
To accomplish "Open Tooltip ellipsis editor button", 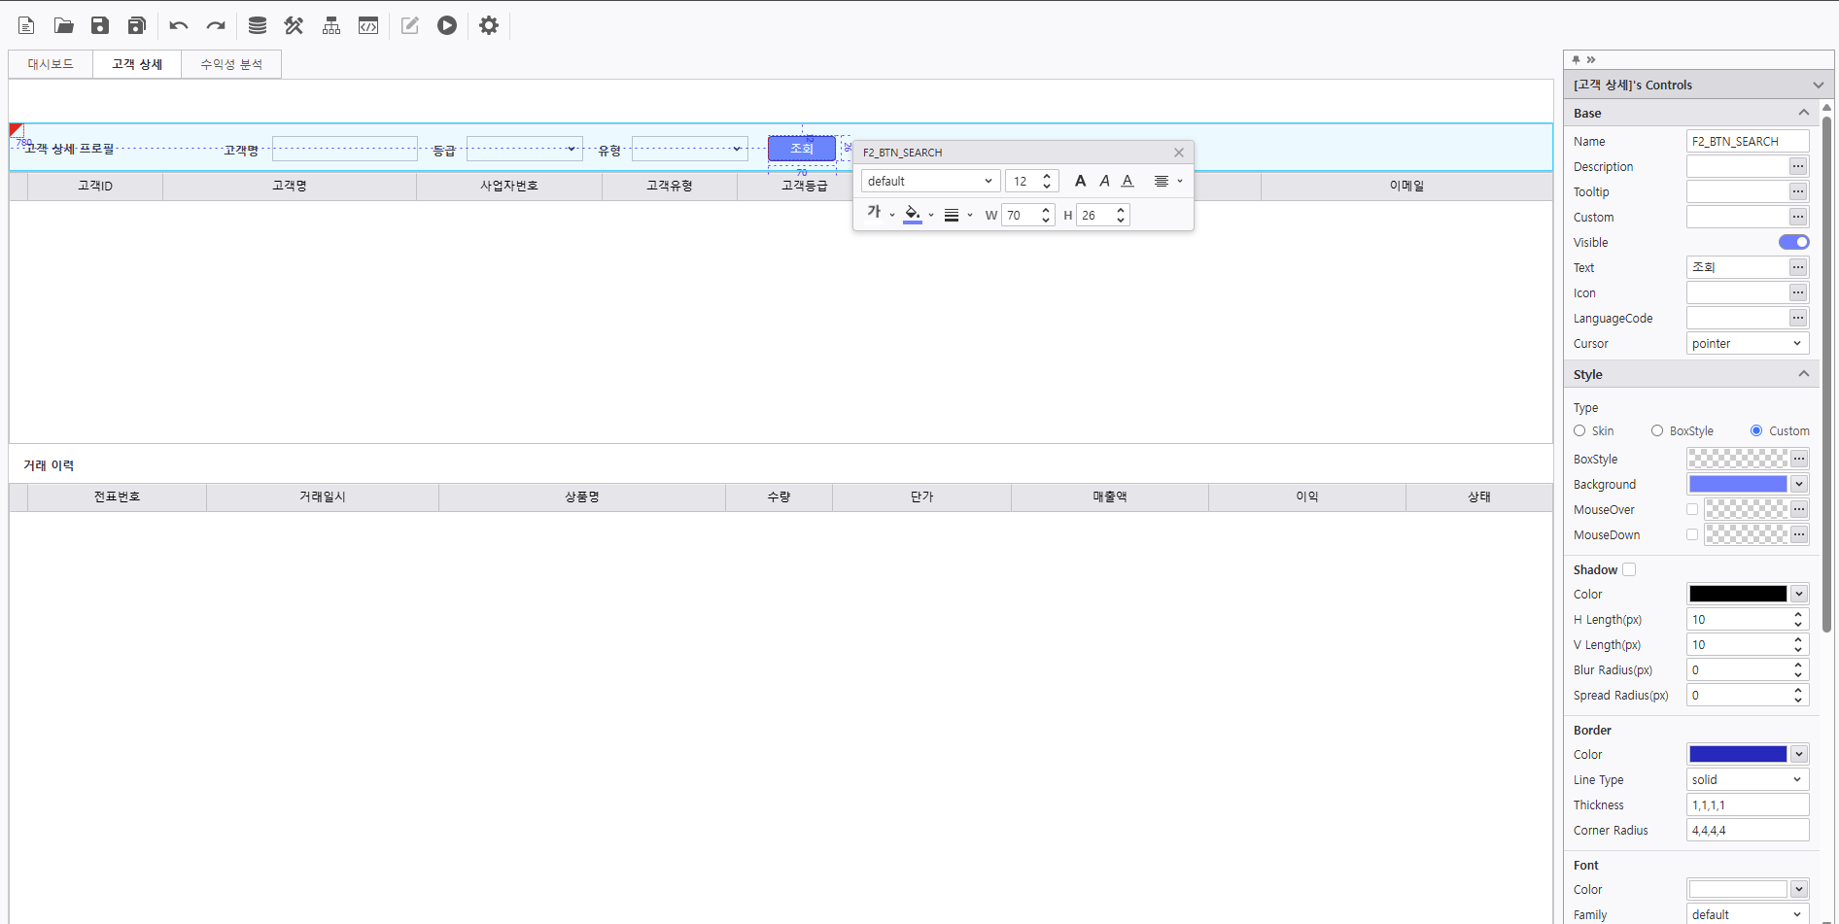I will (1798, 191).
